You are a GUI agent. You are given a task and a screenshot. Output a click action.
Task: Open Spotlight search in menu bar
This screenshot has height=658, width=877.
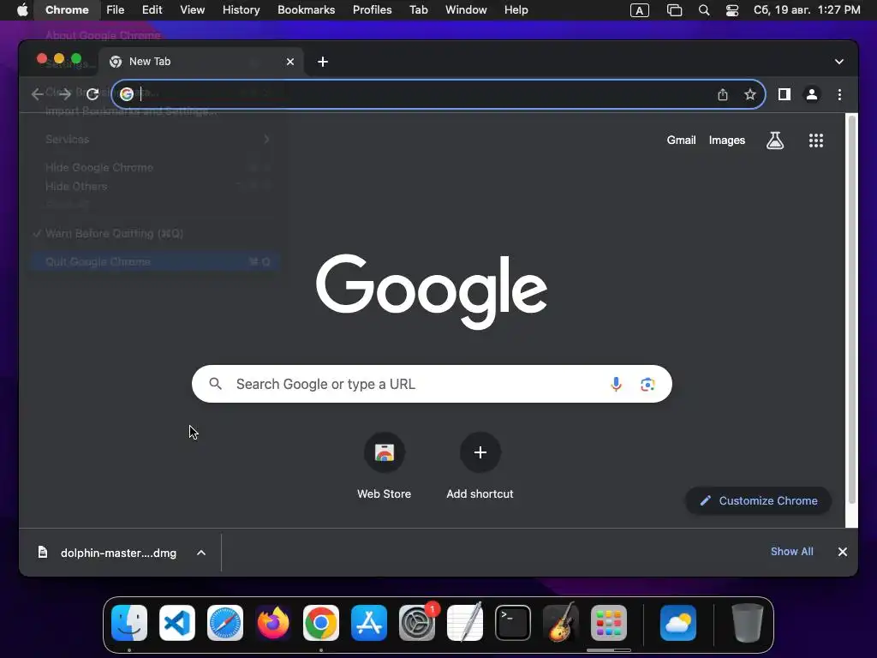pos(704,10)
